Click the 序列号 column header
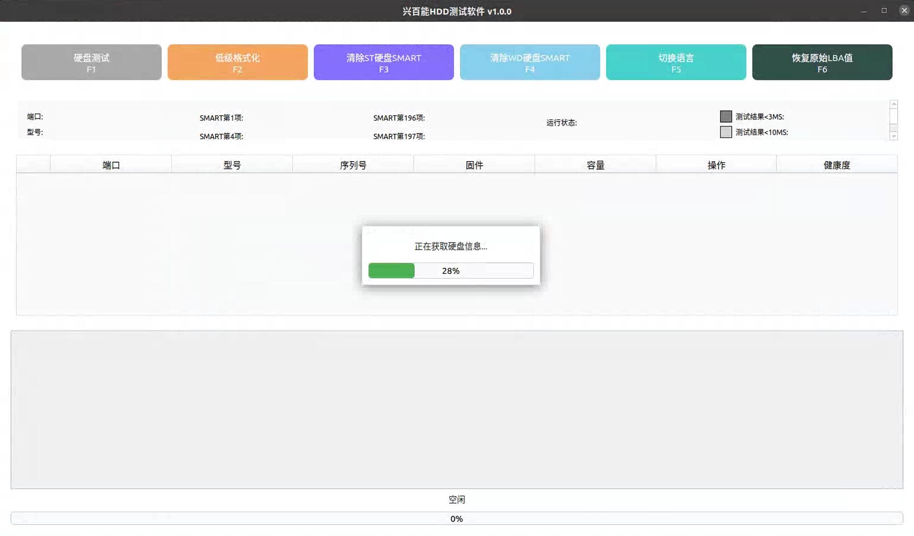The image size is (914, 536). [353, 165]
